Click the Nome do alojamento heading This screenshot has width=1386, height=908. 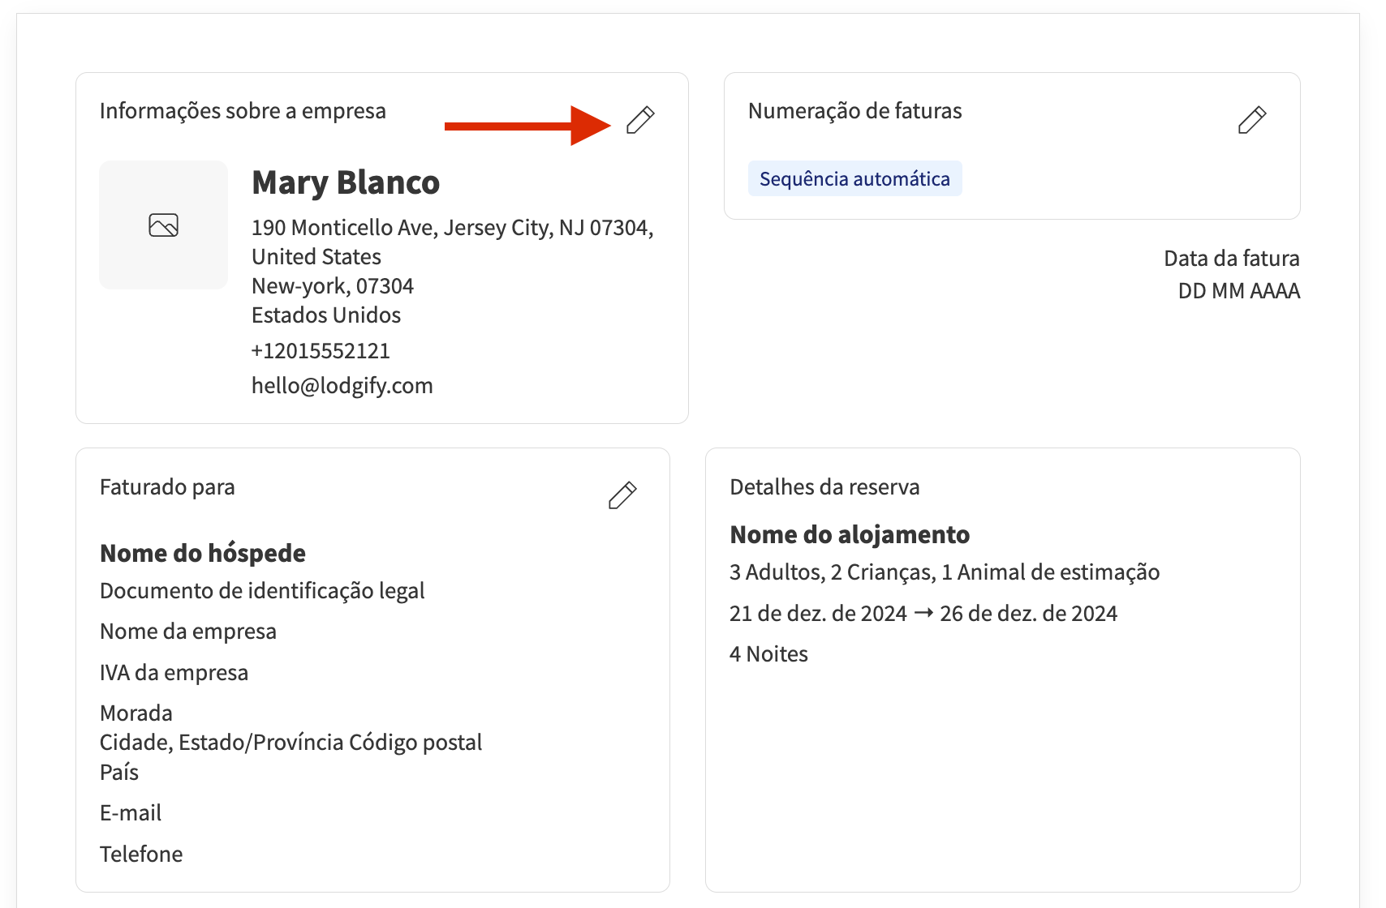tap(850, 534)
